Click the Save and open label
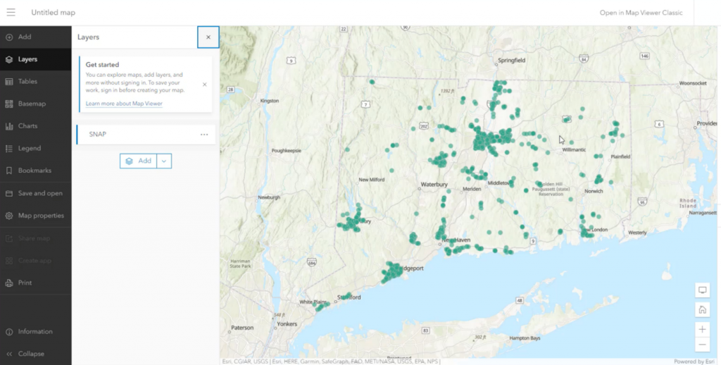 tap(40, 193)
